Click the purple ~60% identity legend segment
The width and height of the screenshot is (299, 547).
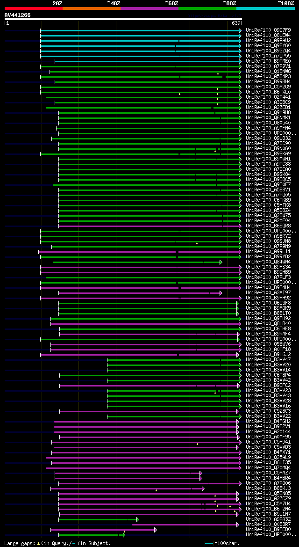pos(149,8)
